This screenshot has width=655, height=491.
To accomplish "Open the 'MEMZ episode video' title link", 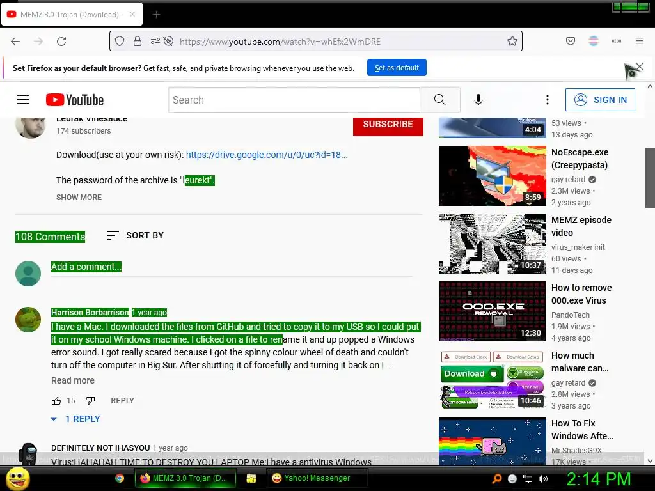I will [581, 226].
